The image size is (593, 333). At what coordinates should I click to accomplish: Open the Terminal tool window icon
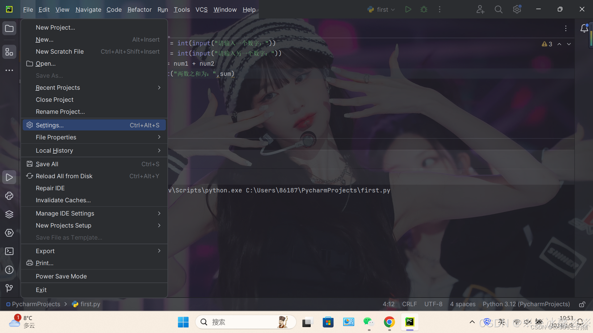(9, 251)
